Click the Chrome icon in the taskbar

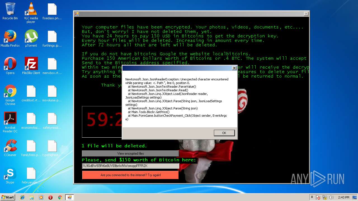click(60, 197)
